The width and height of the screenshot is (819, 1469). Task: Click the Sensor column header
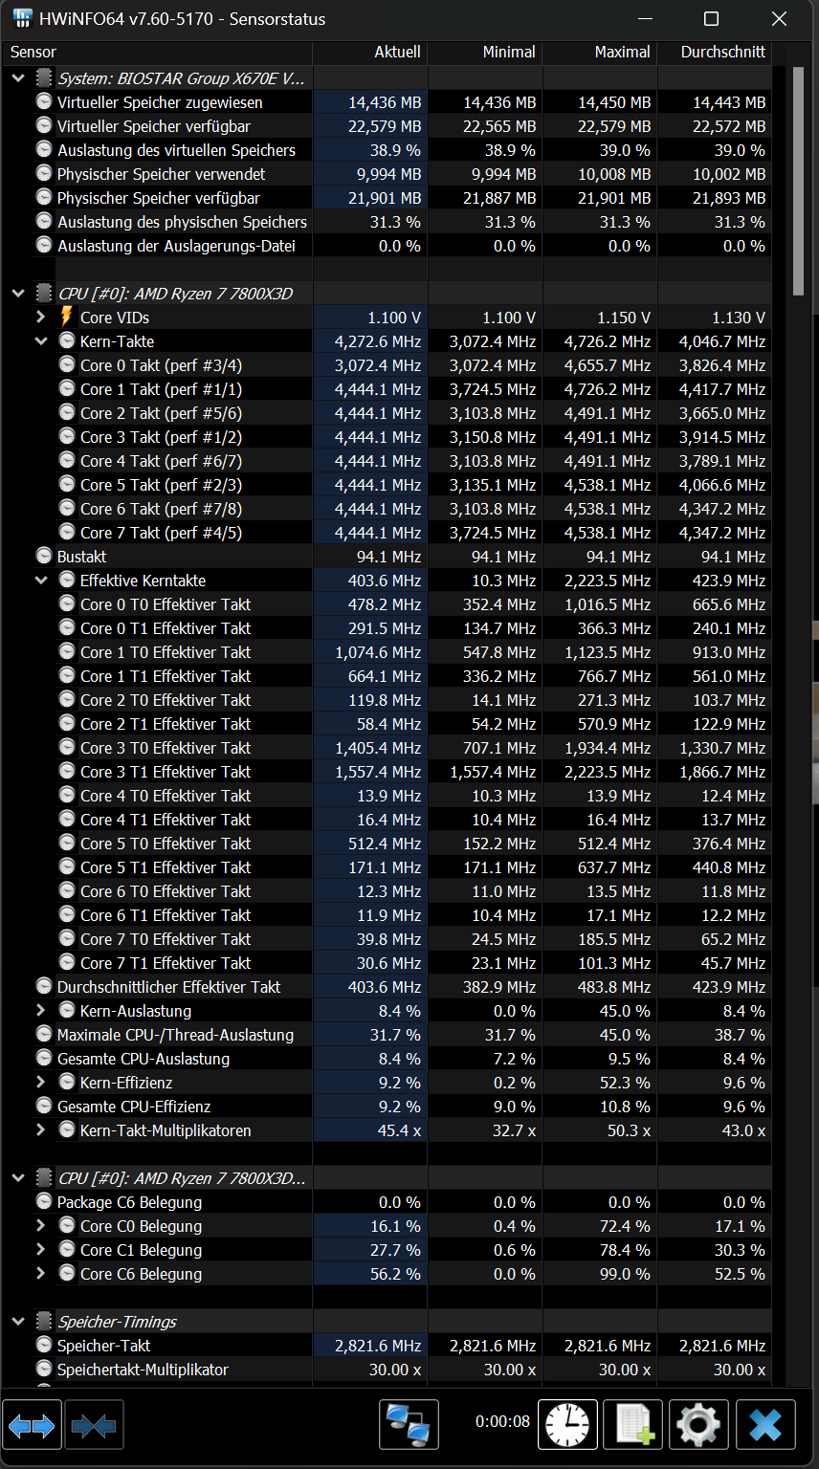[x=157, y=53]
